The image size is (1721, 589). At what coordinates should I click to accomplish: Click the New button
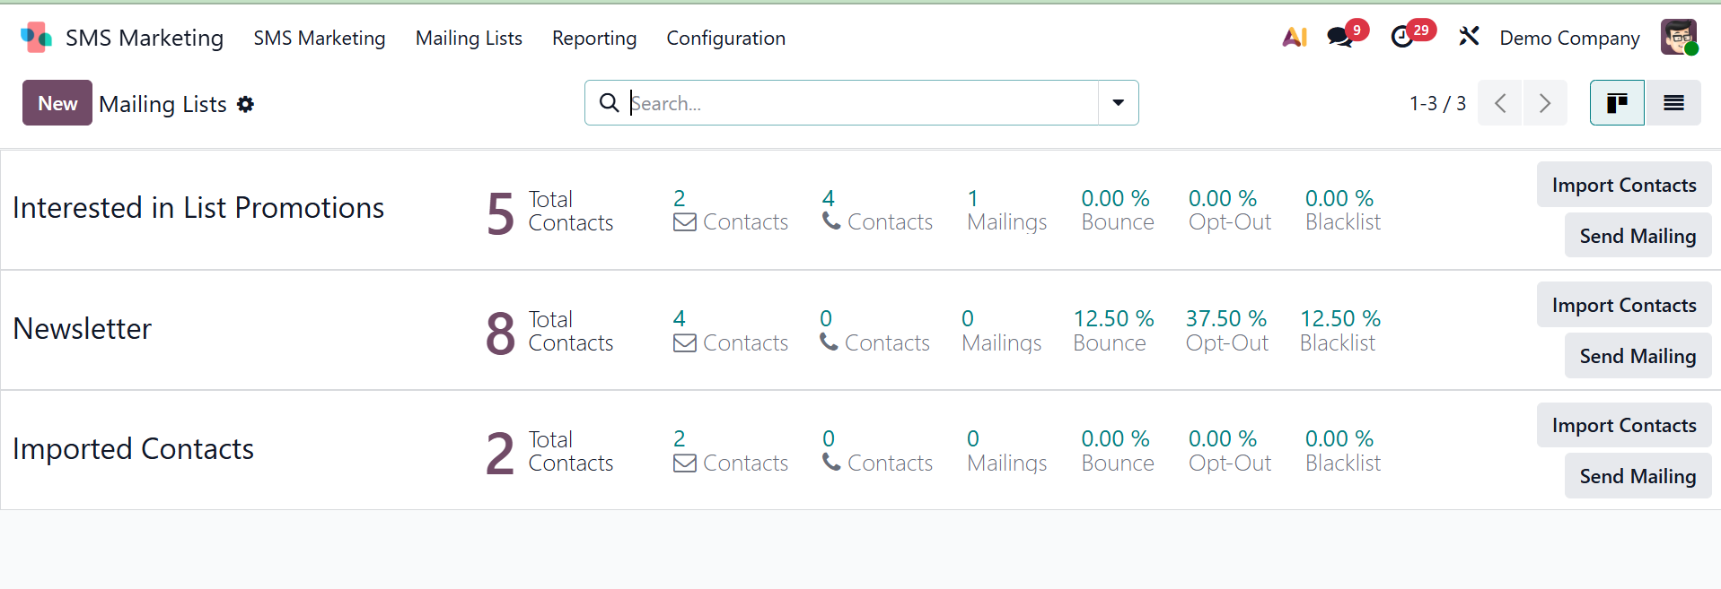click(x=57, y=103)
